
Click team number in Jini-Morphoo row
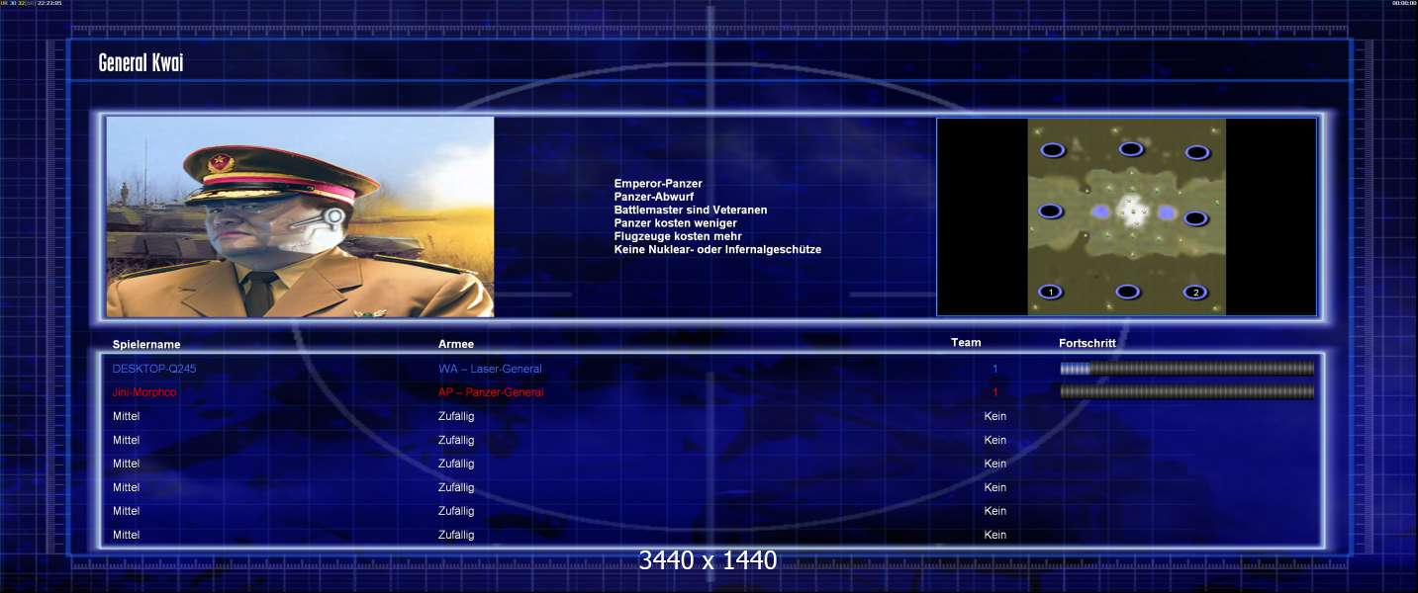pyautogui.click(x=995, y=392)
